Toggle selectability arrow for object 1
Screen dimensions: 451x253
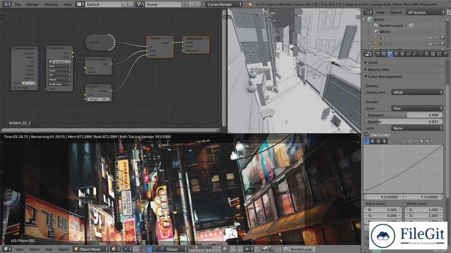[437, 38]
